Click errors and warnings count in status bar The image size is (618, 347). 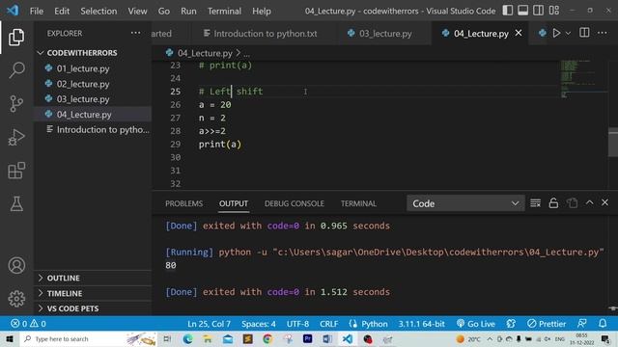[x=28, y=324]
